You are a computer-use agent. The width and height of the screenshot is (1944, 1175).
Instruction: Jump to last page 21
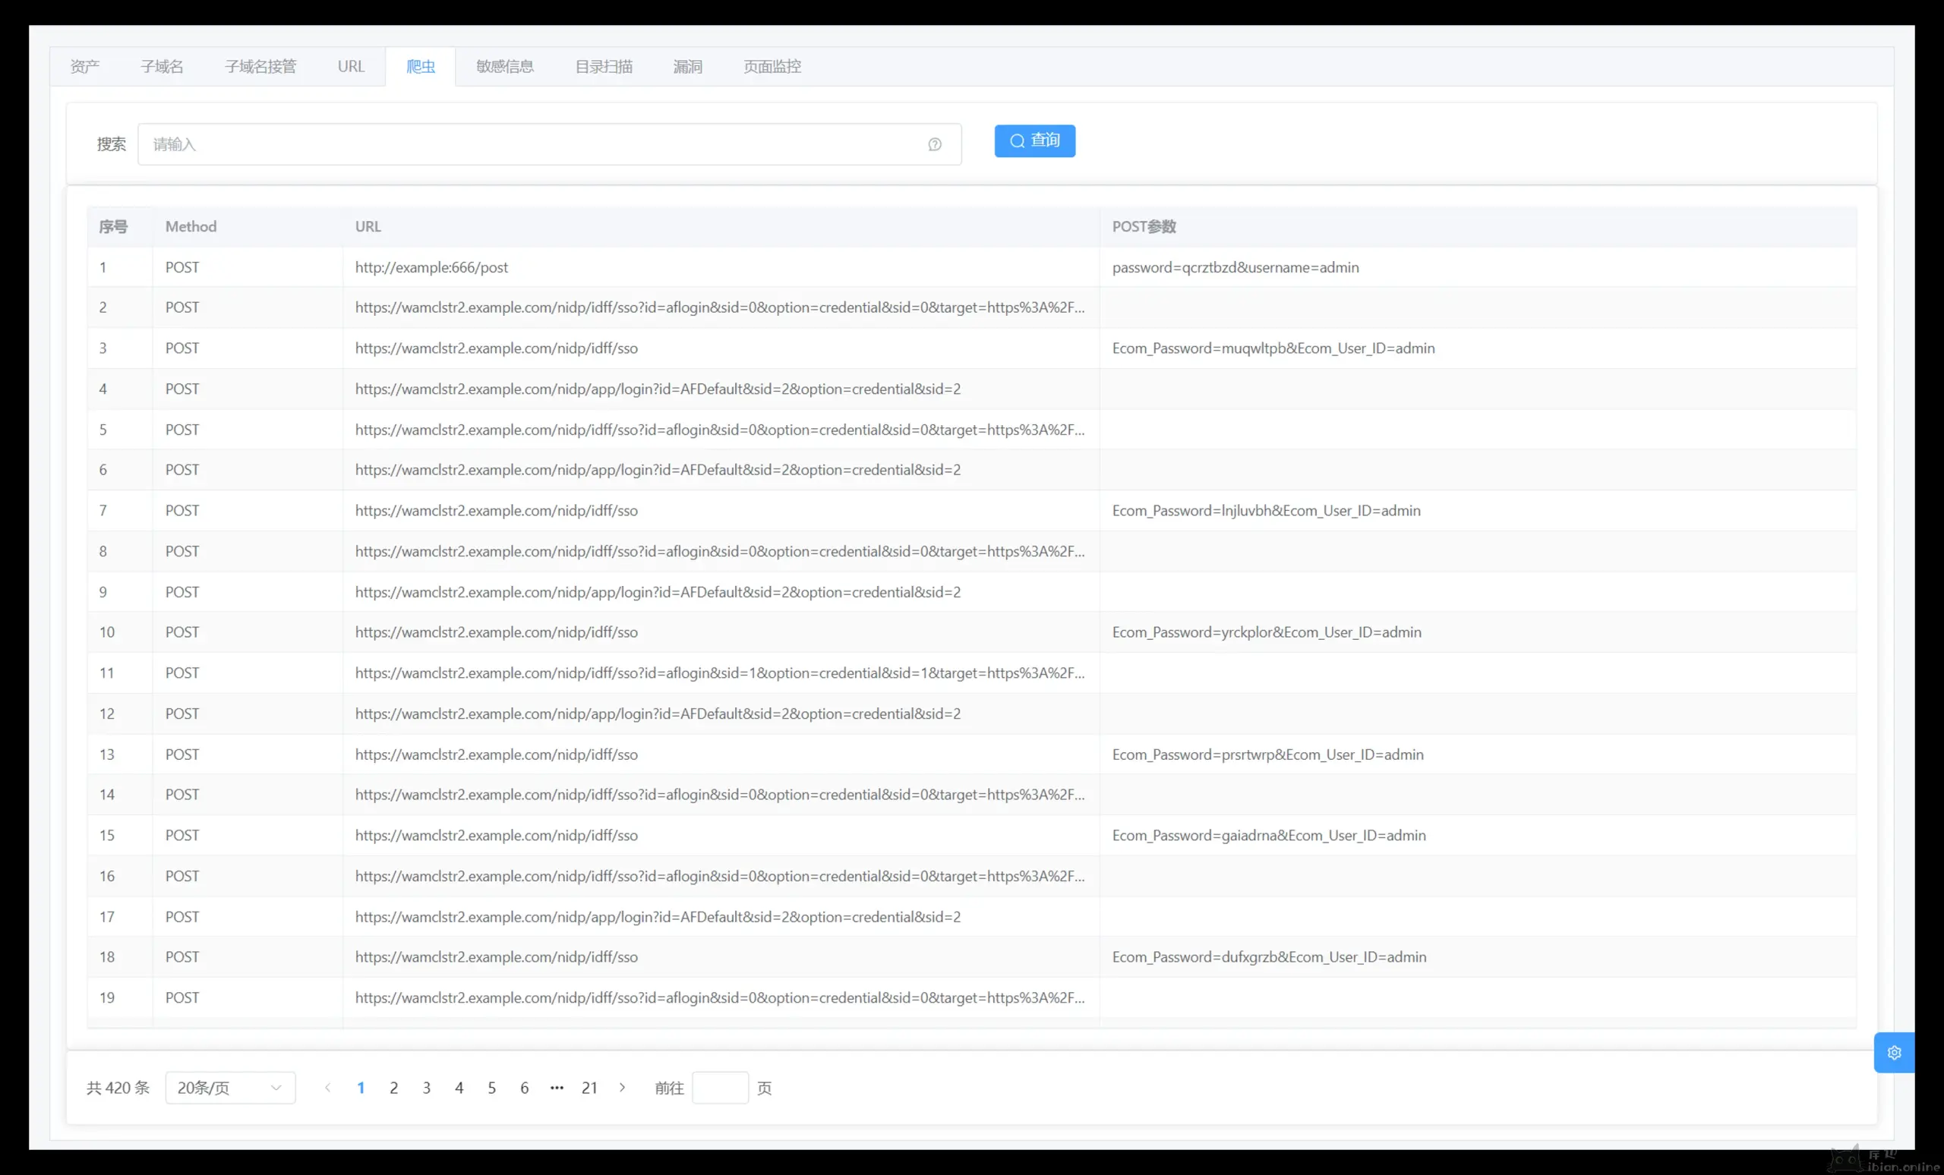589,1088
